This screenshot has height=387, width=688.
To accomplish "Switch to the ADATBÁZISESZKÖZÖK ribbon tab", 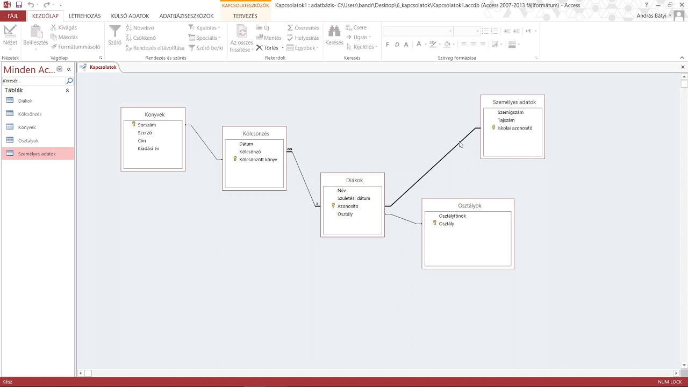I will pyautogui.click(x=187, y=16).
